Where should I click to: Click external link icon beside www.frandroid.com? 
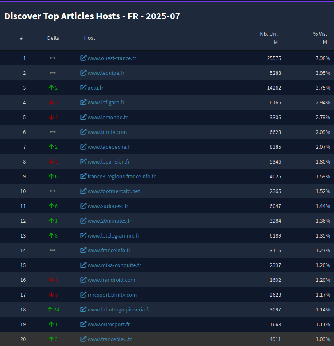tap(83, 280)
